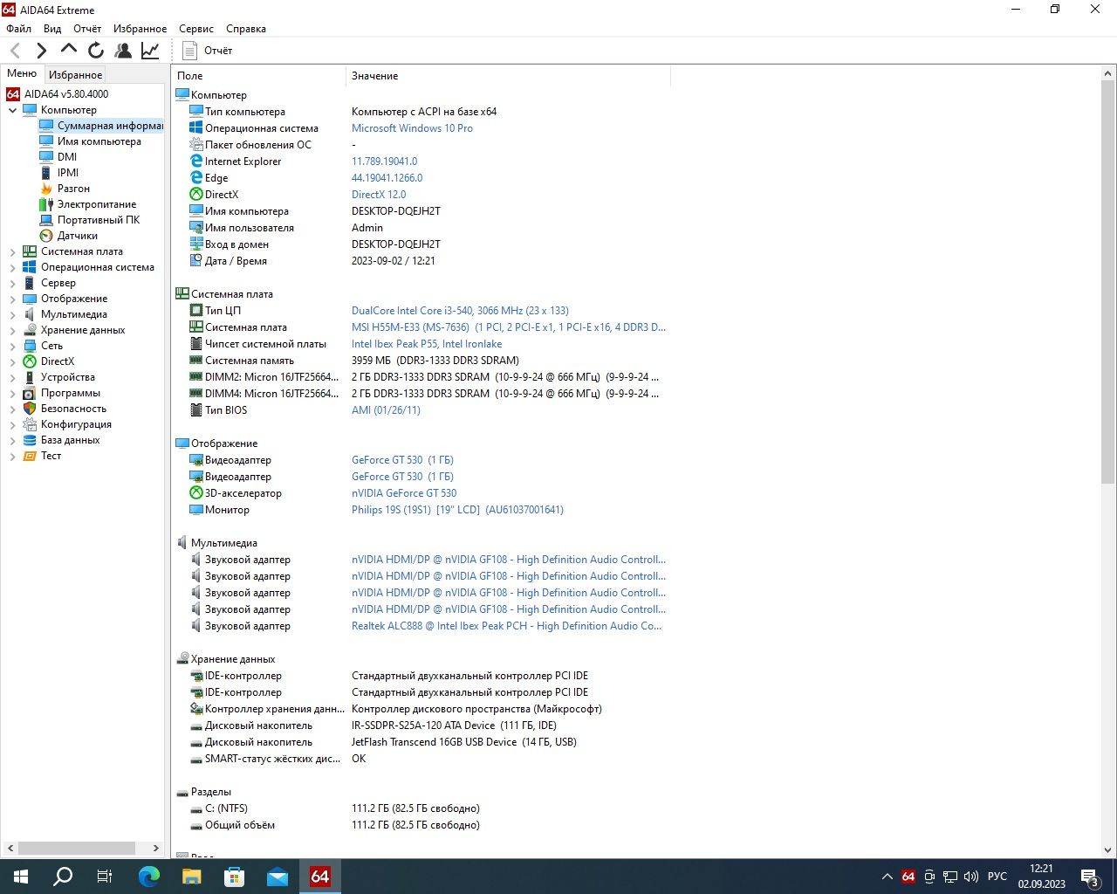Open Датчики sensors in the tree
1117x894 pixels.
pos(78,236)
